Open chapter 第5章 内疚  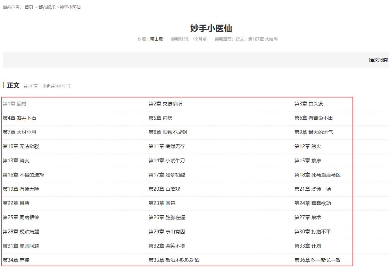(x=160, y=118)
